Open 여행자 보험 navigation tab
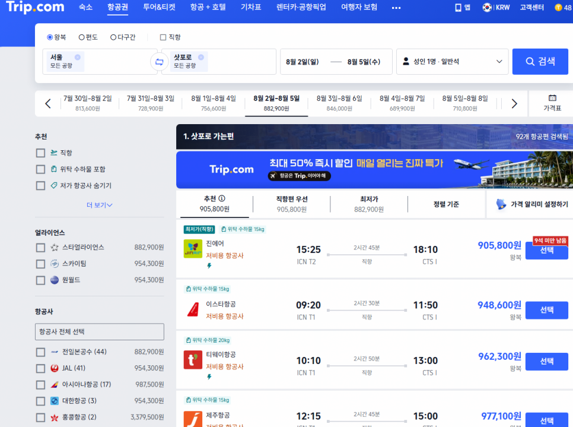 [359, 7]
